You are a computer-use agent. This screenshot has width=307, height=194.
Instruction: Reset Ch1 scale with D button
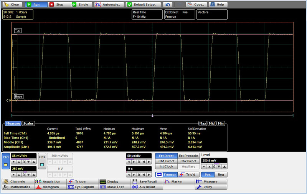tap(24, 162)
